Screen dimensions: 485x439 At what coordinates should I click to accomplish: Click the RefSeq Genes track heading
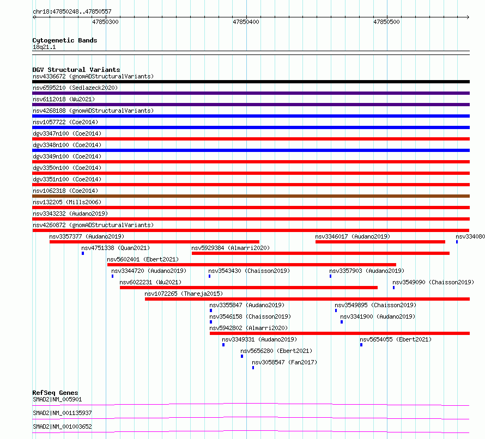[x=55, y=393]
